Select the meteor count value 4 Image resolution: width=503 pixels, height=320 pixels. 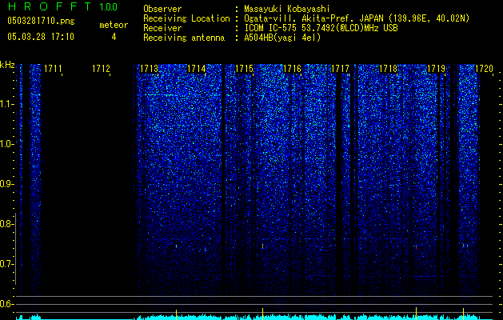click(114, 37)
